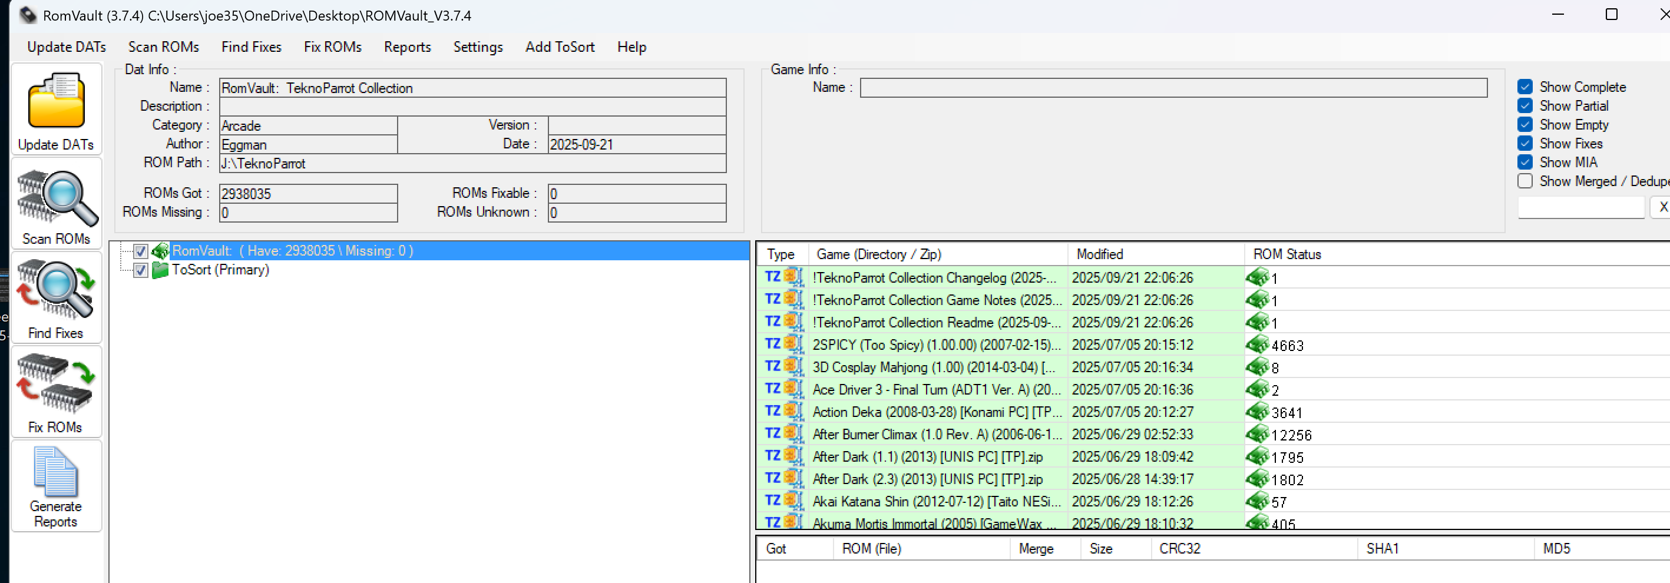The width and height of the screenshot is (1670, 583).
Task: Click green ROM status chip showing 12256
Action: (1257, 434)
